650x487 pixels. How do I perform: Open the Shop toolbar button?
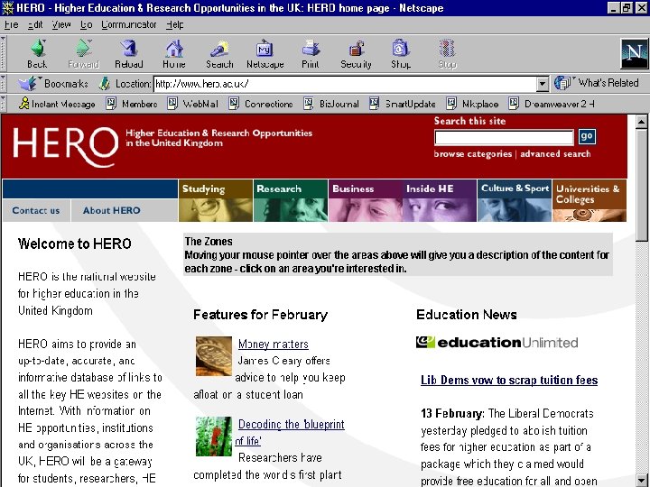[x=401, y=53]
